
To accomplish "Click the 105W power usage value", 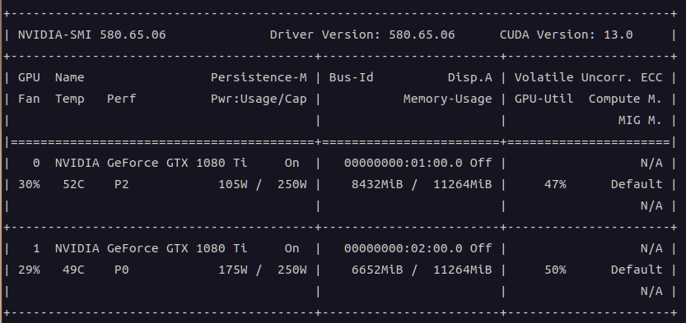I will point(233,184).
